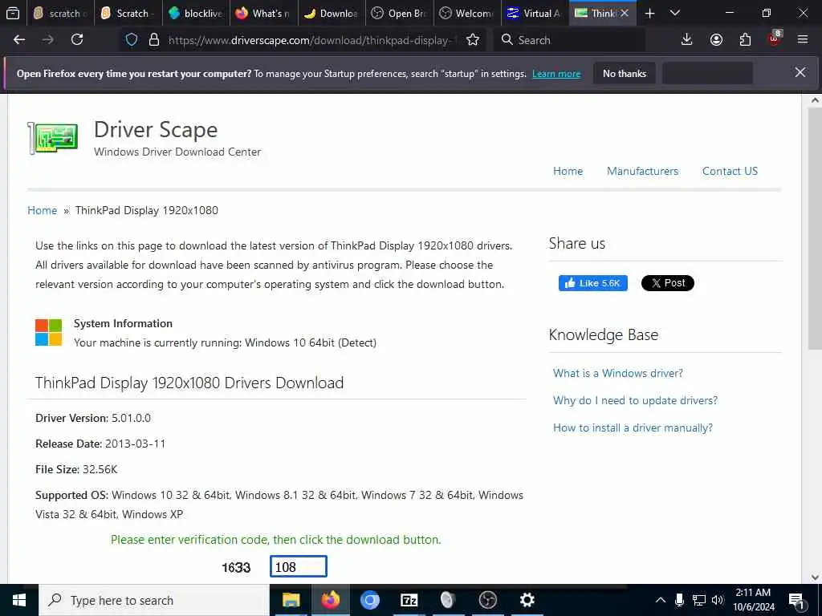Switch to the What's new tab
Image resolution: width=822 pixels, height=616 pixels.
tap(263, 13)
